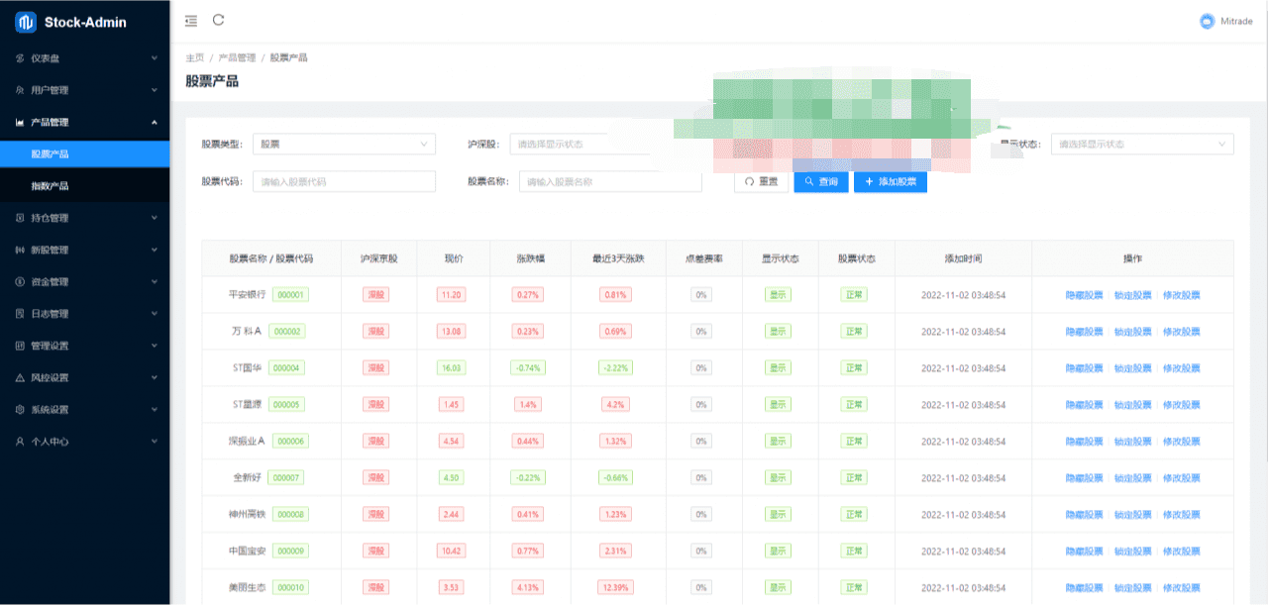Click the 查询 search button
This screenshot has width=1270, height=606.
coord(821,182)
